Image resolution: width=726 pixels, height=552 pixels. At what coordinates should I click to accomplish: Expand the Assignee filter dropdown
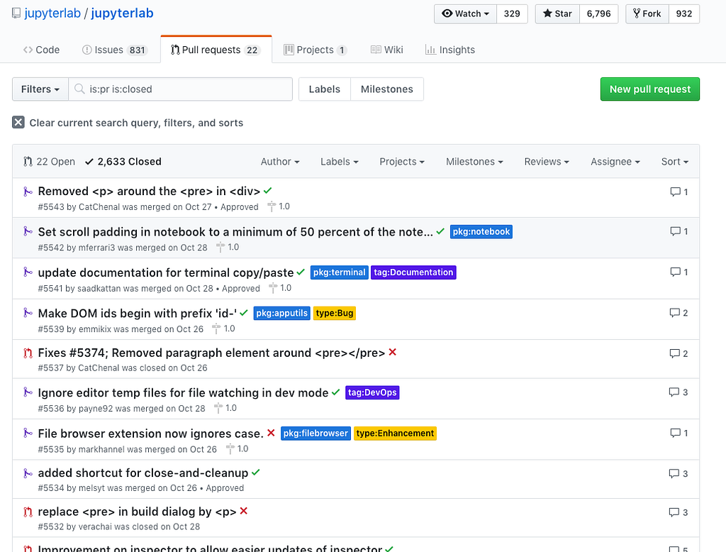tap(615, 162)
